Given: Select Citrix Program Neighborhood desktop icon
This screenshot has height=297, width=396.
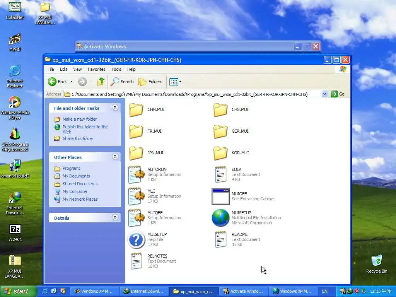Looking at the screenshot, I should [15, 140].
